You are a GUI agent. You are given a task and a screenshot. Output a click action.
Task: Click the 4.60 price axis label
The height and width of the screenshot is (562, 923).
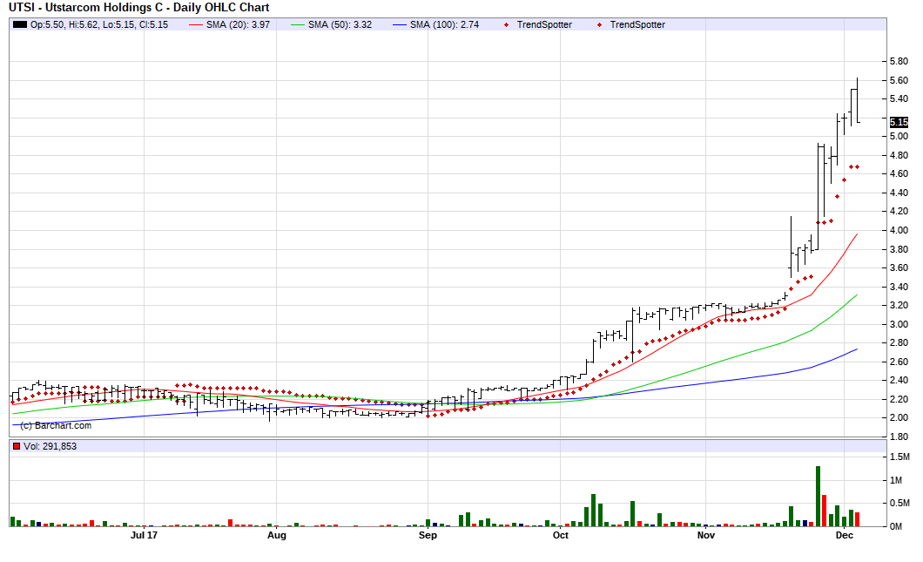[x=899, y=173]
